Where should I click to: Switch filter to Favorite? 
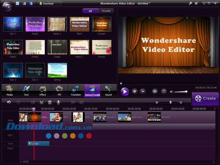pos(106,11)
